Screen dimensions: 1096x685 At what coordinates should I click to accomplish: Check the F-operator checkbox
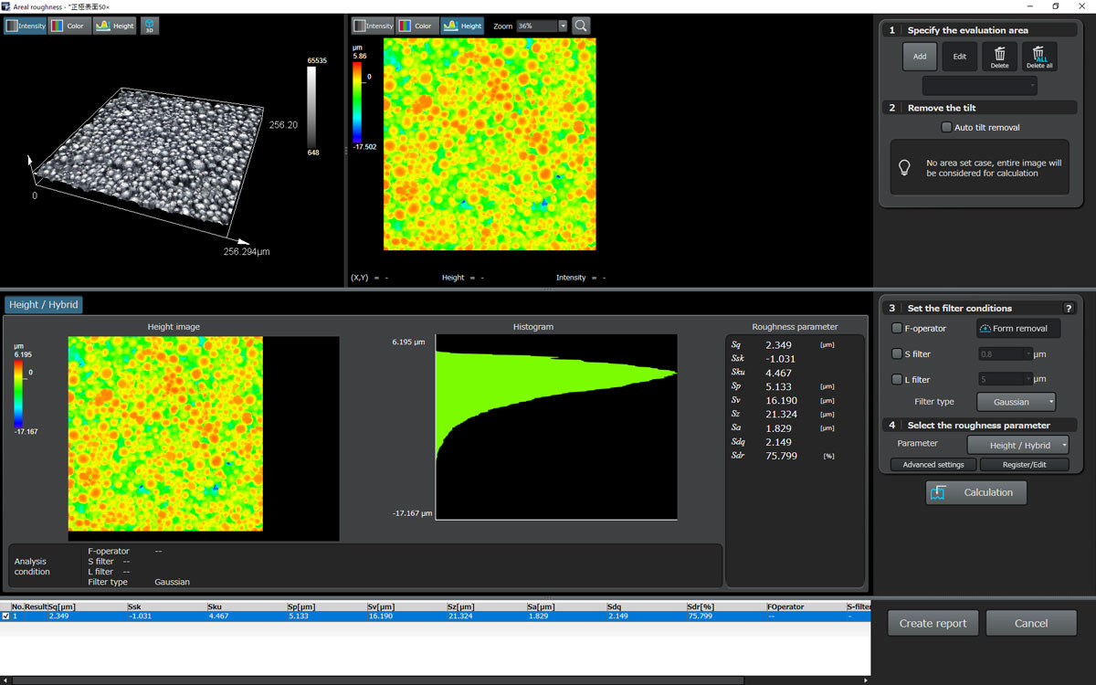897,329
